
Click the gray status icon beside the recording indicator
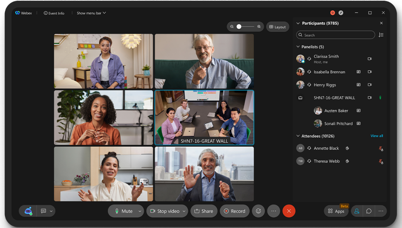pos(341,13)
